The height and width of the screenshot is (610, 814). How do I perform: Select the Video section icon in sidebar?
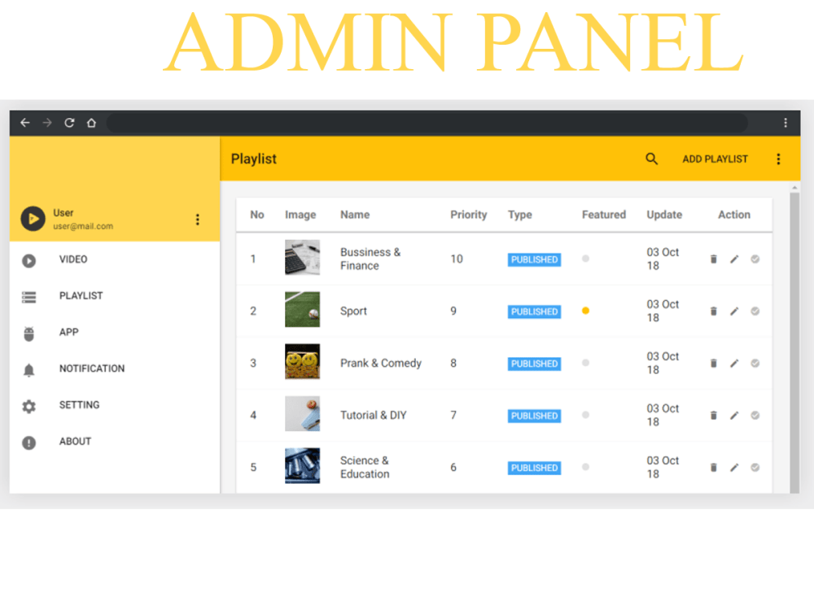[28, 259]
